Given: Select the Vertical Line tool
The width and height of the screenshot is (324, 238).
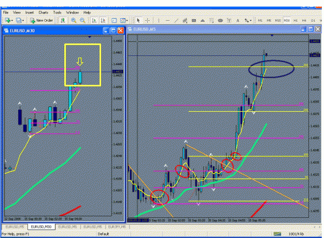Looking at the screenshot, I should tap(159, 20).
